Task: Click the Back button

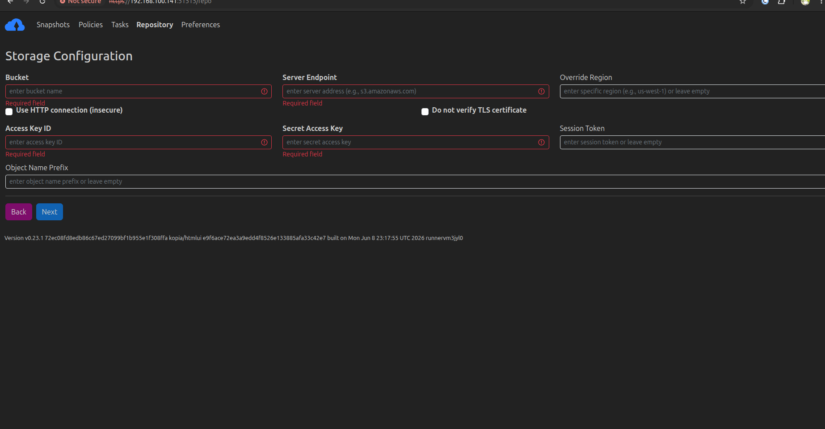Action: point(19,212)
